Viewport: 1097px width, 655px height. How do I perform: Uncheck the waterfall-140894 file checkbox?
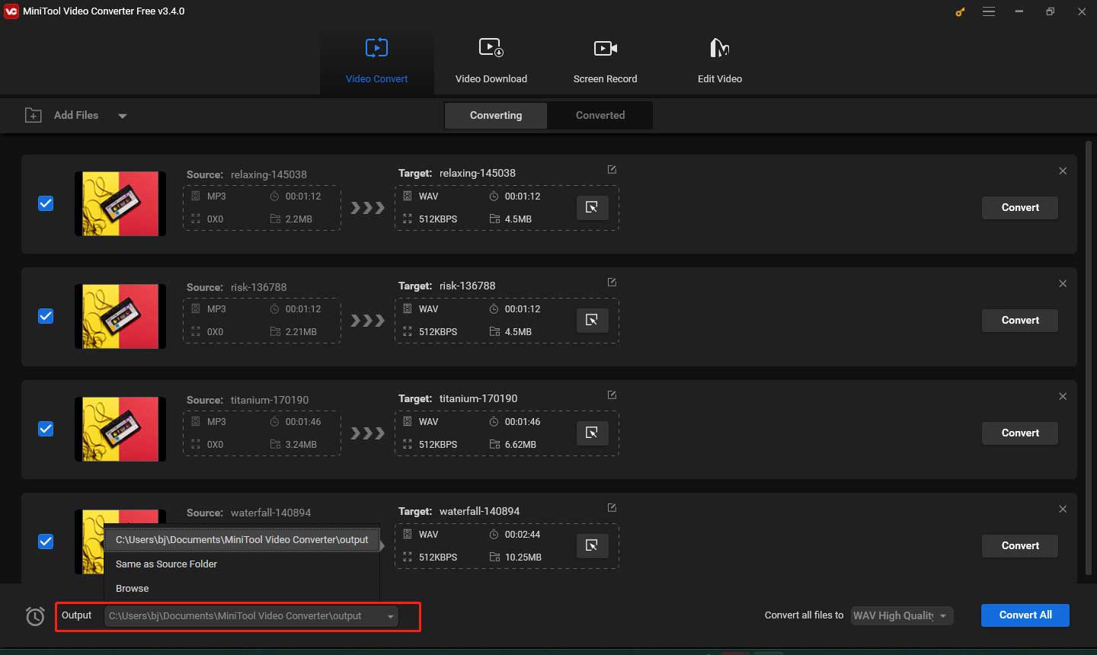pyautogui.click(x=46, y=542)
